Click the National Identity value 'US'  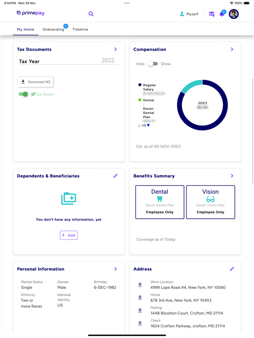pos(60,305)
